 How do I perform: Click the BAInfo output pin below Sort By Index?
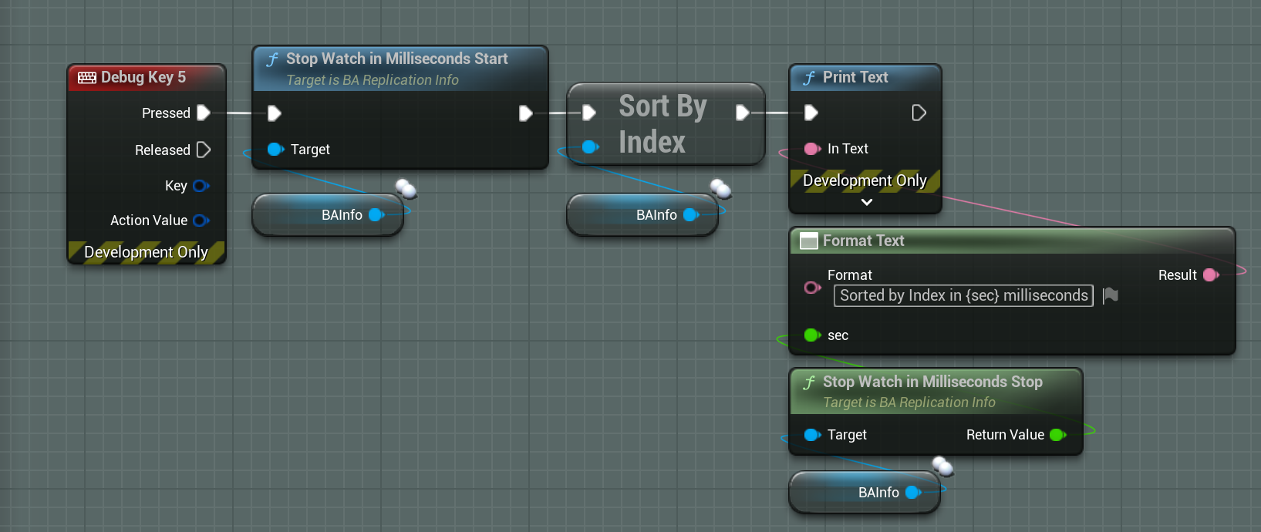click(691, 215)
